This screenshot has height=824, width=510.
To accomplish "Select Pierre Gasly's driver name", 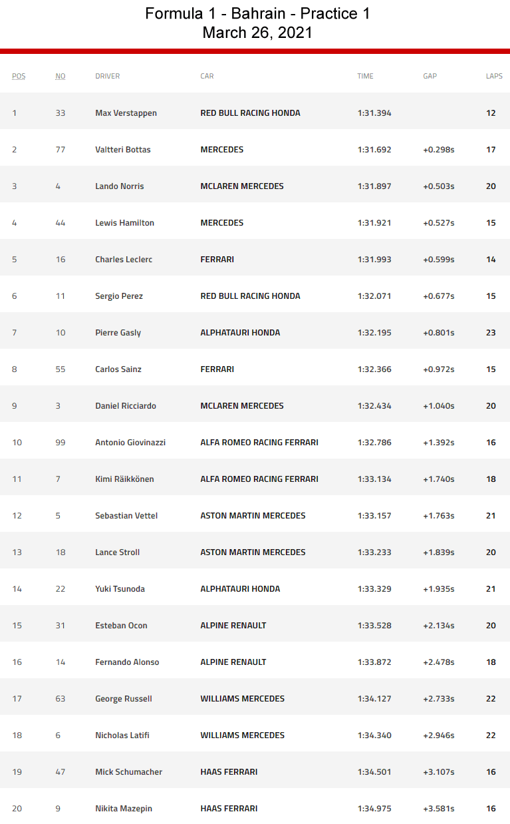I will 118,333.
